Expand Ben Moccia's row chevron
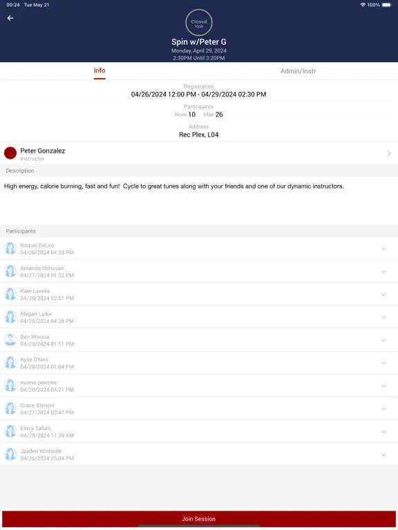 [x=383, y=340]
